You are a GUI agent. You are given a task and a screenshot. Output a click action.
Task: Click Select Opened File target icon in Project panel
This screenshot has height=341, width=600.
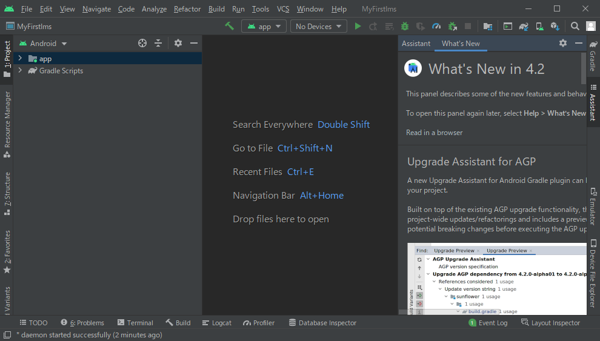[x=142, y=43]
